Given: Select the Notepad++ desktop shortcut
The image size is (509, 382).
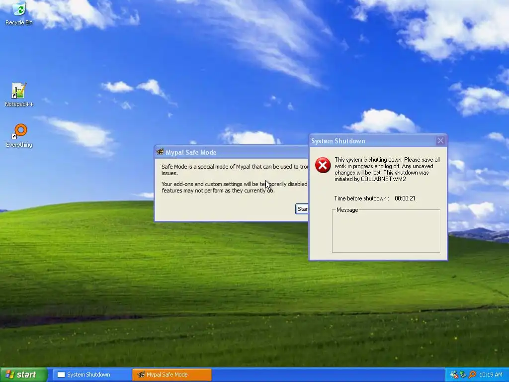Looking at the screenshot, I should click(19, 95).
